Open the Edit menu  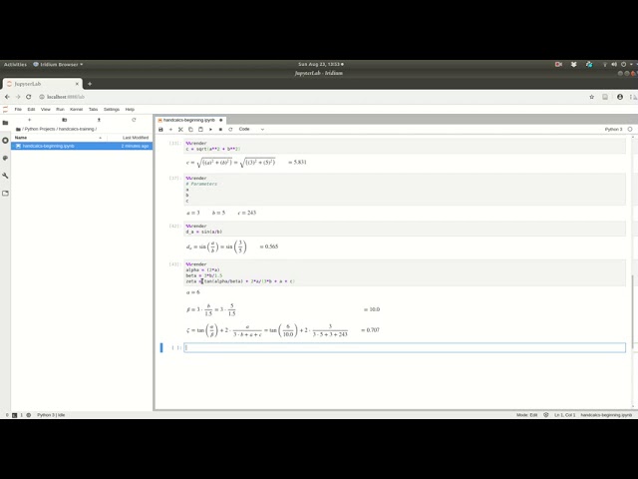31,110
